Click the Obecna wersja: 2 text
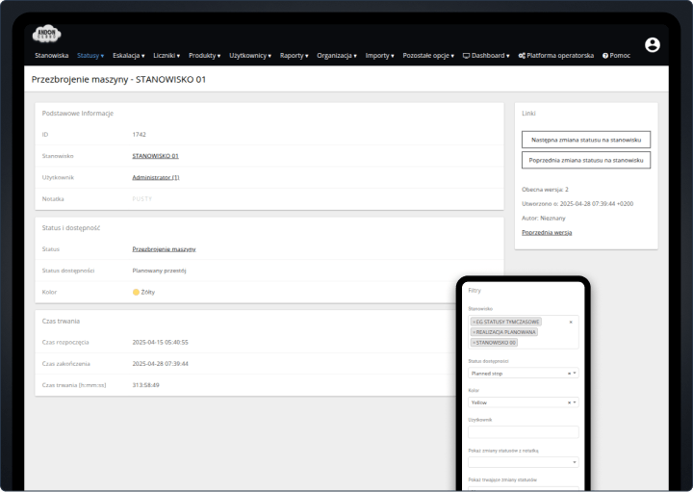Image resolution: width=693 pixels, height=492 pixels. [x=545, y=190]
